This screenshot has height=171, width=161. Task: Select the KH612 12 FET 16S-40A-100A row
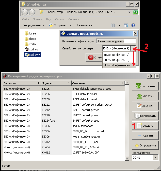63,153
